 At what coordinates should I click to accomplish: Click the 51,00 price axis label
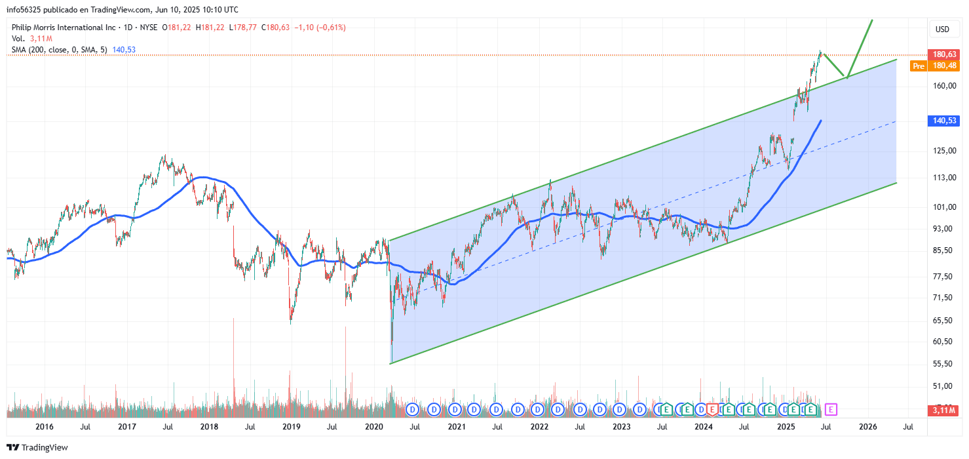pos(941,386)
